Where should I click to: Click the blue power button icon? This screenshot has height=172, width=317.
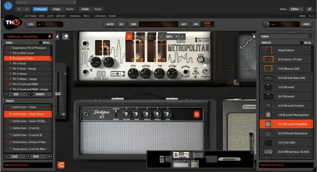(x=8, y=6)
